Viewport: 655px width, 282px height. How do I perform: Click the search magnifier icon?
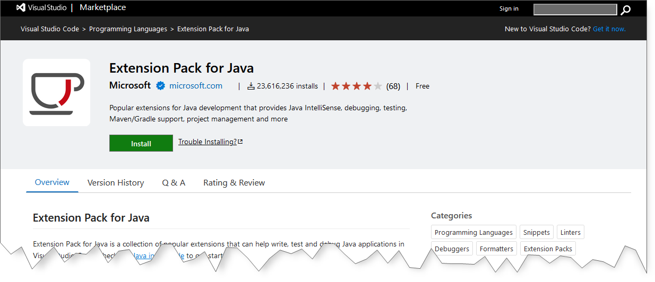coord(626,10)
